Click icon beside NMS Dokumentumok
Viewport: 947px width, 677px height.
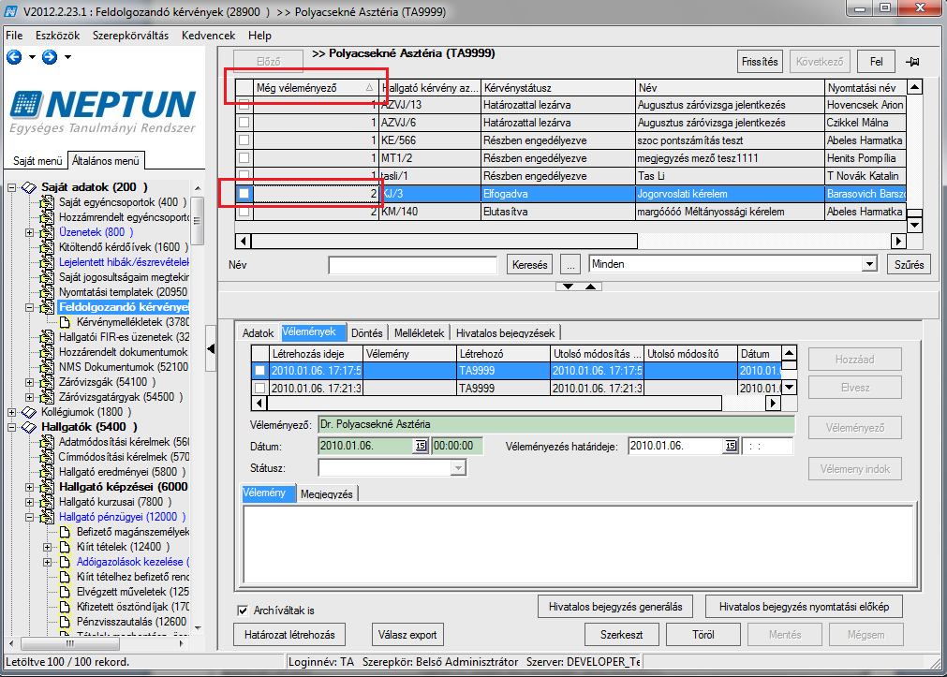click(x=47, y=367)
